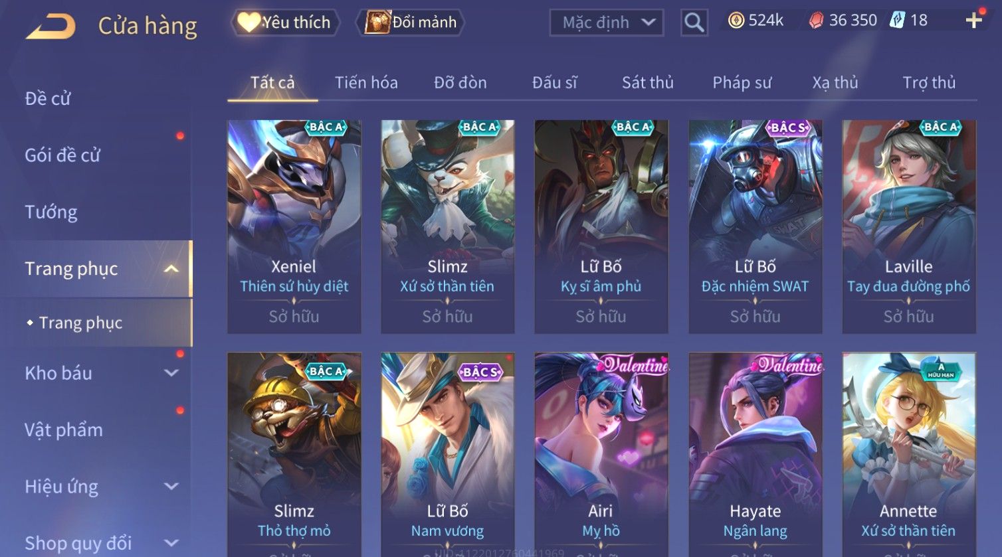This screenshot has height=557, width=1002.
Task: Expand the Kho báu sidebar section
Action: (x=171, y=373)
